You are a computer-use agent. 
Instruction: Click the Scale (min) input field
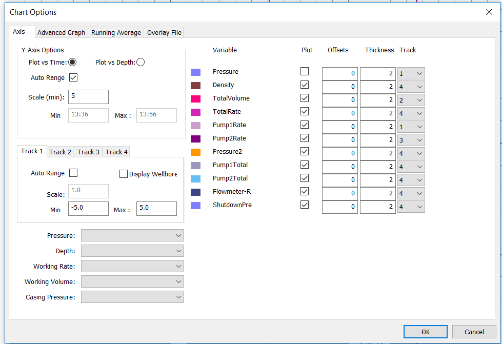click(x=88, y=97)
